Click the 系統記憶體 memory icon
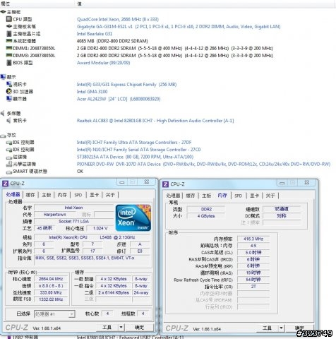This screenshot has width=336, height=339. point(9,41)
